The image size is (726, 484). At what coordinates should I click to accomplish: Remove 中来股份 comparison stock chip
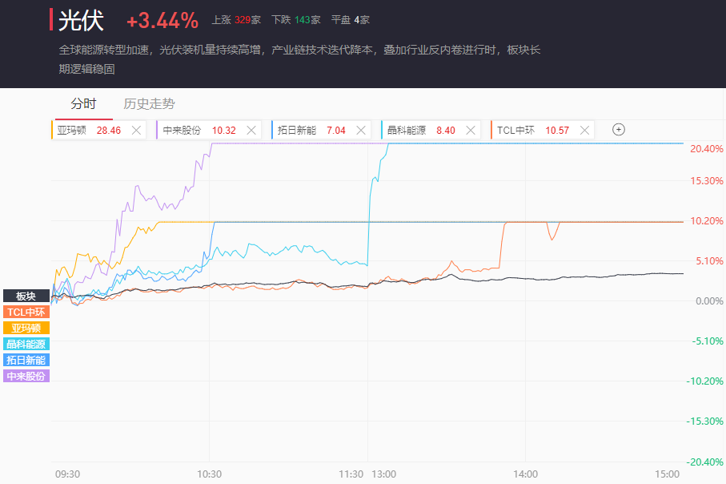pos(251,130)
